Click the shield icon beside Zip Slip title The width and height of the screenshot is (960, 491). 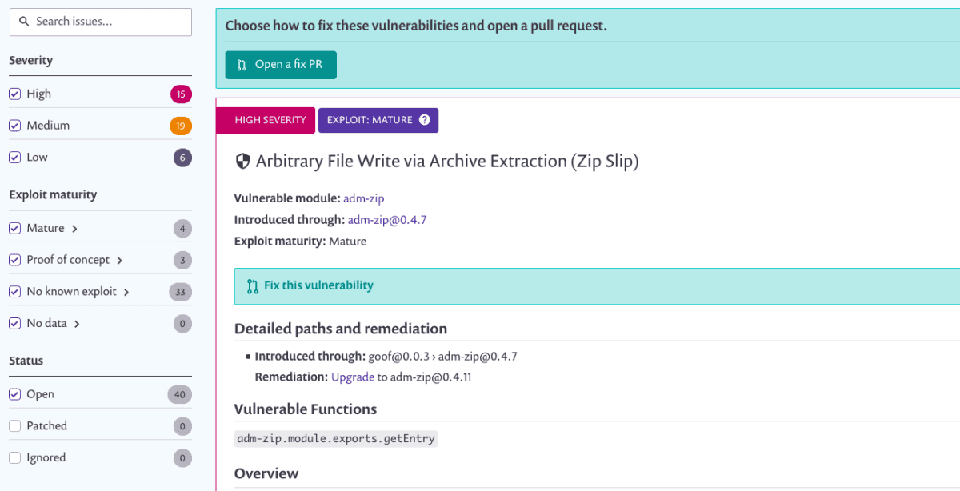[242, 162]
